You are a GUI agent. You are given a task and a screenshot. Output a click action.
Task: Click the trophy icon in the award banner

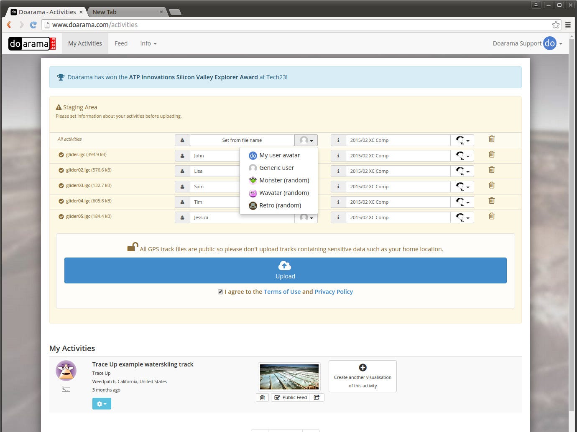pos(61,77)
